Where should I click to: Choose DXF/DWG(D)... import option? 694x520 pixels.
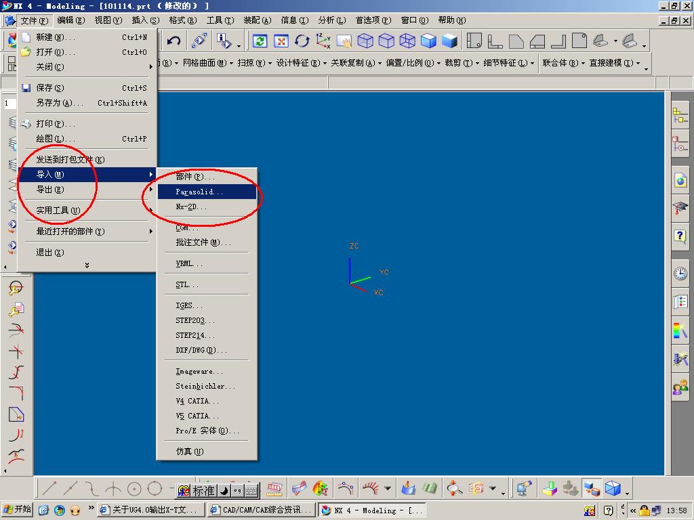click(207, 350)
